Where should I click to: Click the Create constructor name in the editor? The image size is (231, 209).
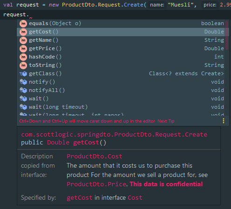point(134,5)
